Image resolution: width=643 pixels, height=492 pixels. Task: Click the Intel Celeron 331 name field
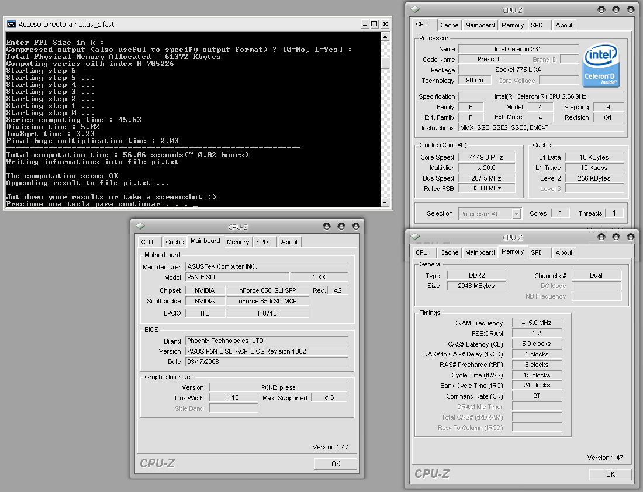tap(518, 49)
